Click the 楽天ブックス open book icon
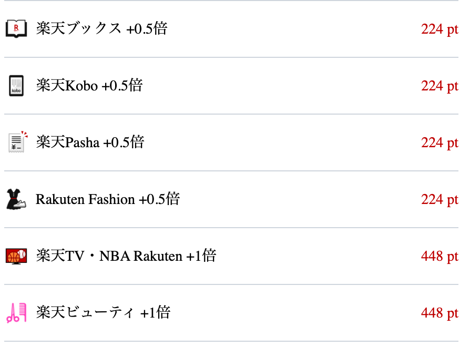 [16, 29]
